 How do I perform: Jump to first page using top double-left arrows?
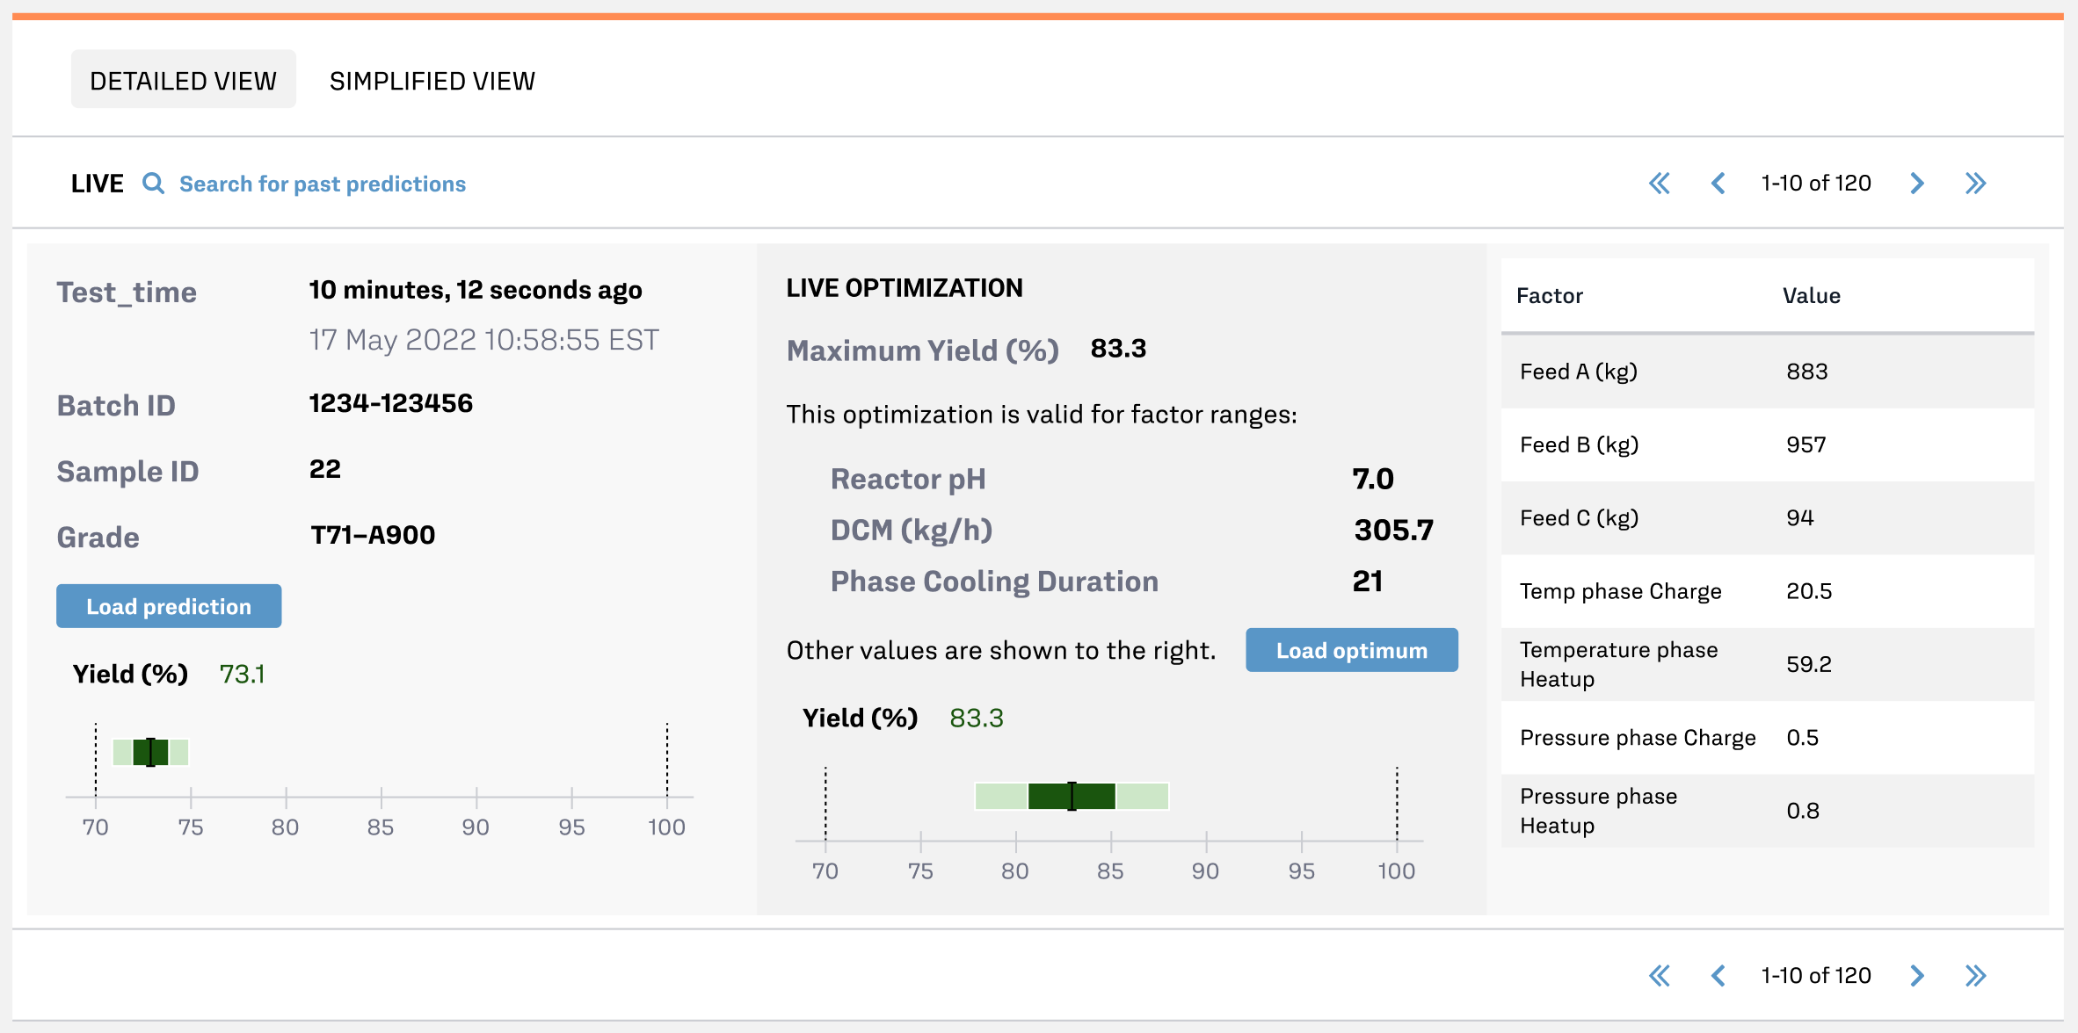(1659, 184)
